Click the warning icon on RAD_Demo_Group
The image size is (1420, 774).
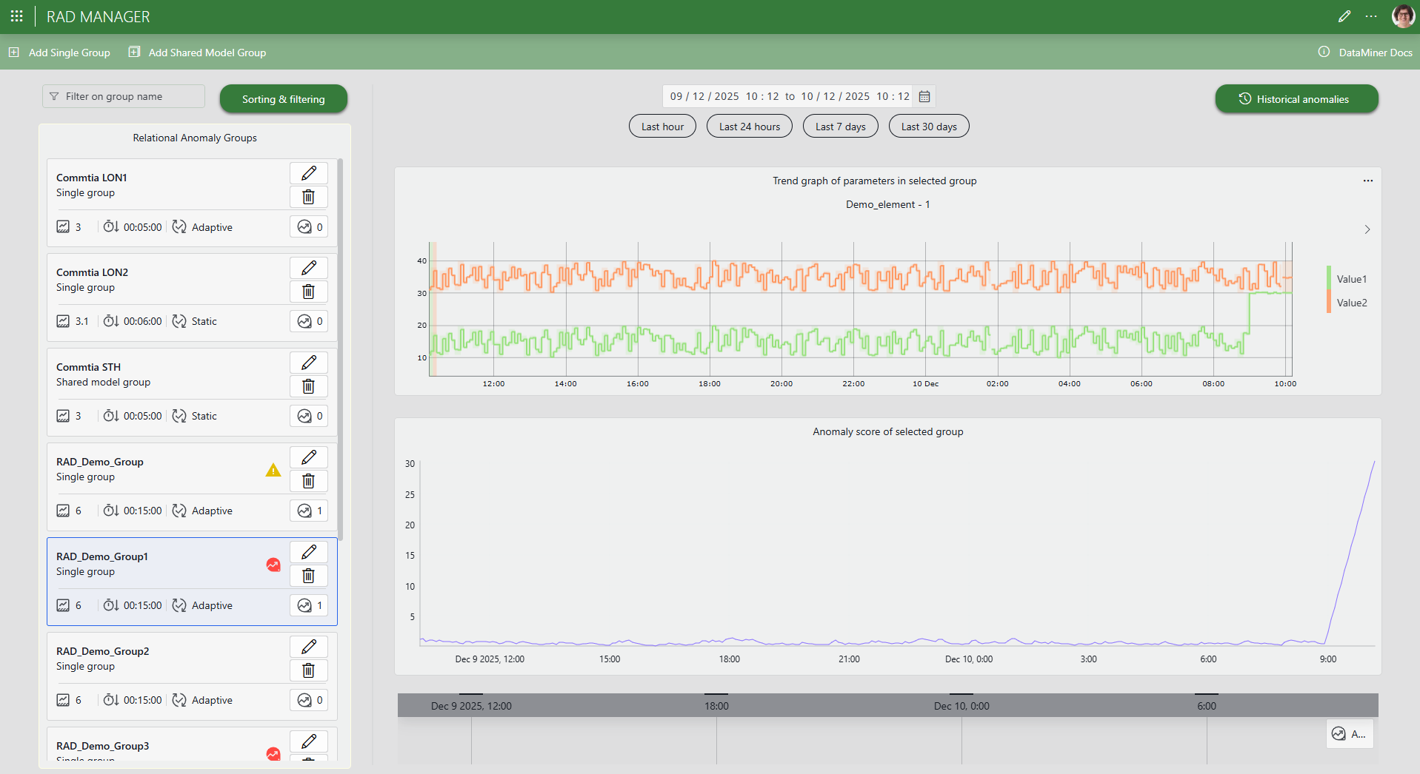point(273,471)
